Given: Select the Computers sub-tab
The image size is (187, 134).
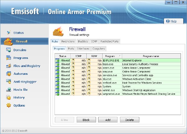Looking at the screenshot, I should point(98,49).
